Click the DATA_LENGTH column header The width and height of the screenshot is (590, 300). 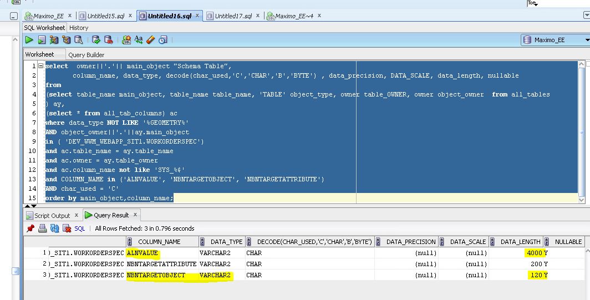[516, 242]
